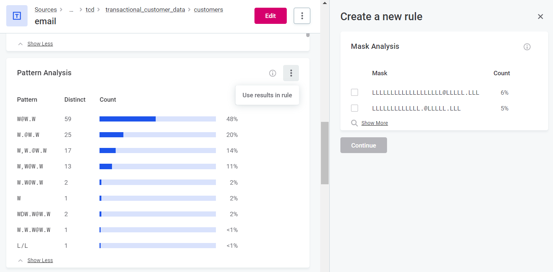Click the Edit button

(270, 16)
